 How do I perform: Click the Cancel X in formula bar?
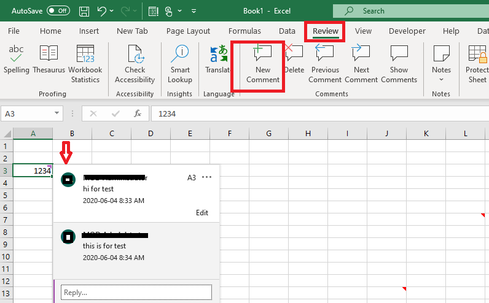[93, 113]
